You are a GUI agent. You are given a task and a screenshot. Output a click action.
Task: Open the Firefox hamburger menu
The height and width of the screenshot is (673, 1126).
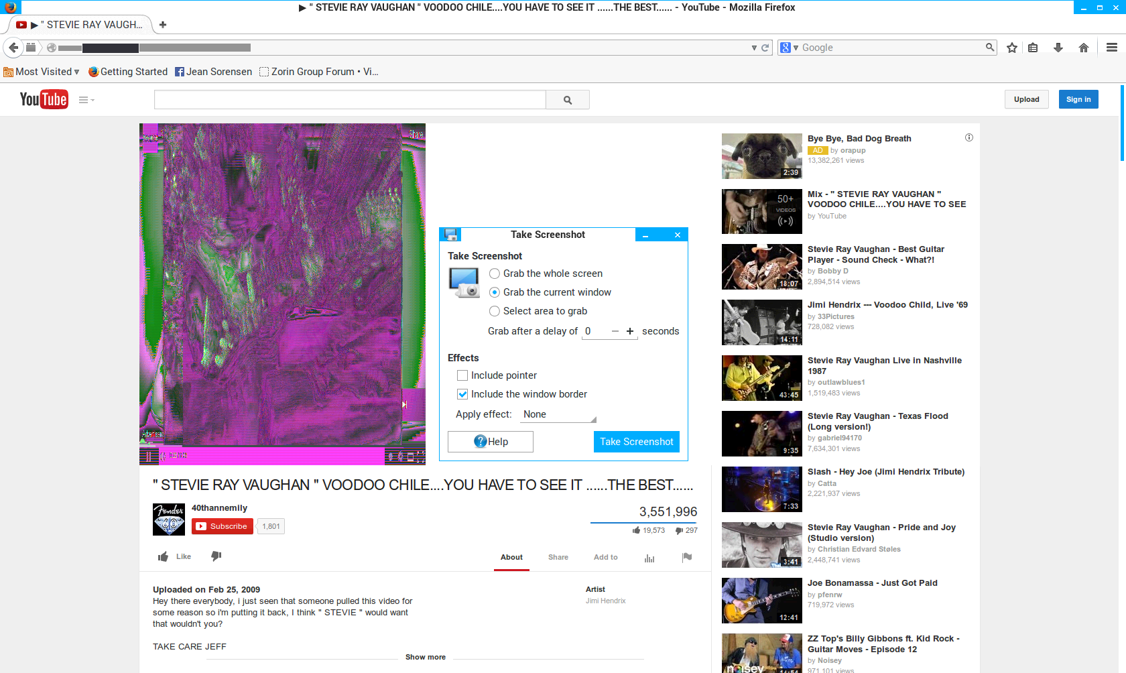coord(1112,48)
